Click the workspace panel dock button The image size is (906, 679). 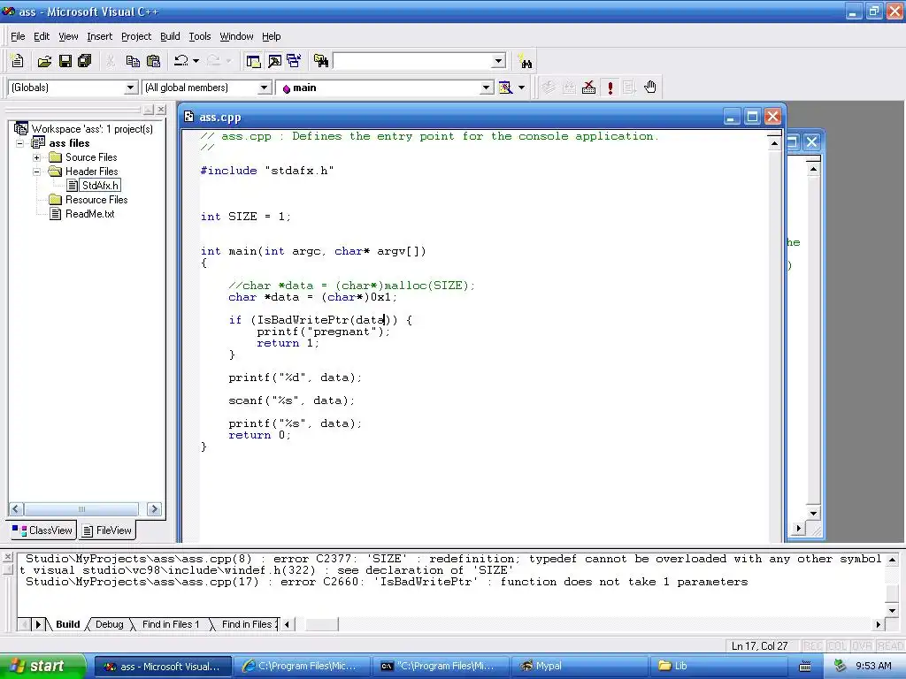(x=149, y=109)
